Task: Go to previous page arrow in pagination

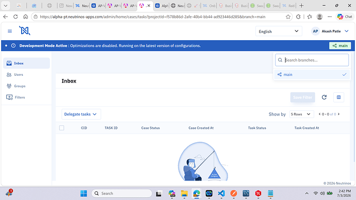Action: pyautogui.click(x=320, y=114)
